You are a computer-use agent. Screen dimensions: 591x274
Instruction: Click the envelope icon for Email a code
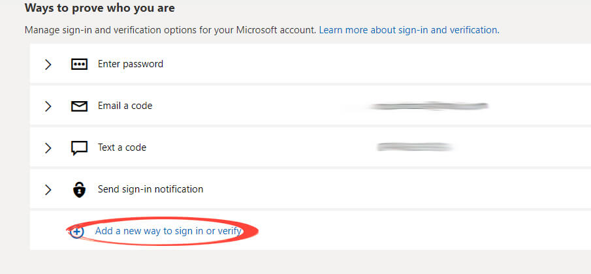click(x=79, y=106)
